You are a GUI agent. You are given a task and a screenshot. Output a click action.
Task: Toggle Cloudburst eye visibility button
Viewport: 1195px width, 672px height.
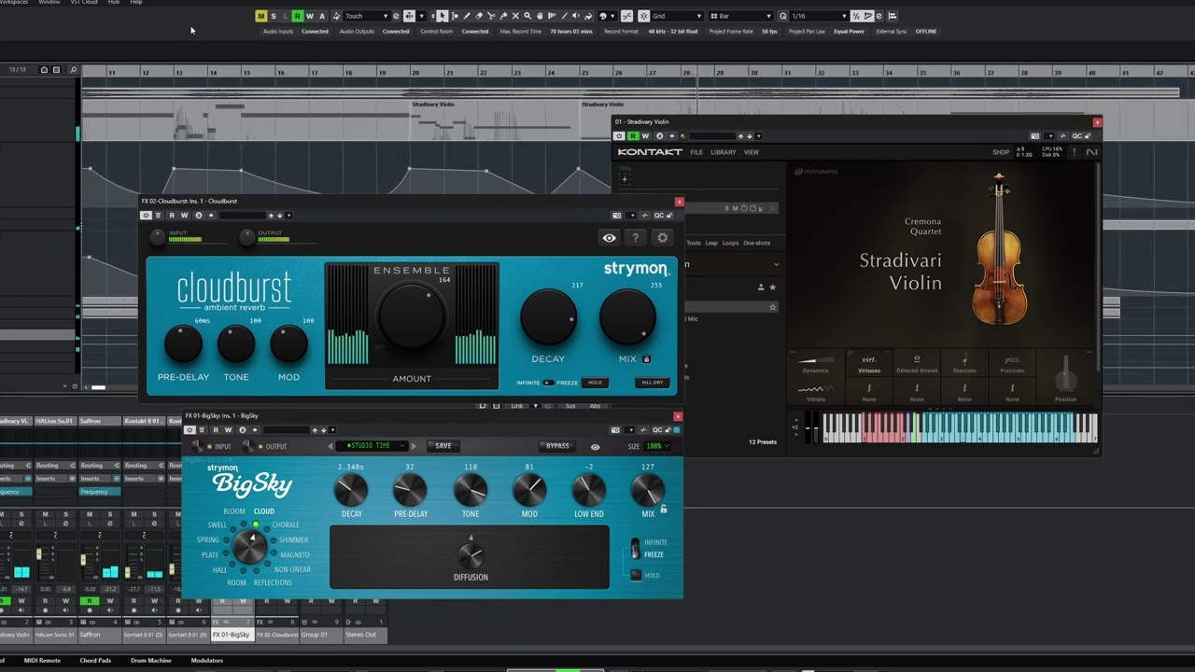coord(609,238)
